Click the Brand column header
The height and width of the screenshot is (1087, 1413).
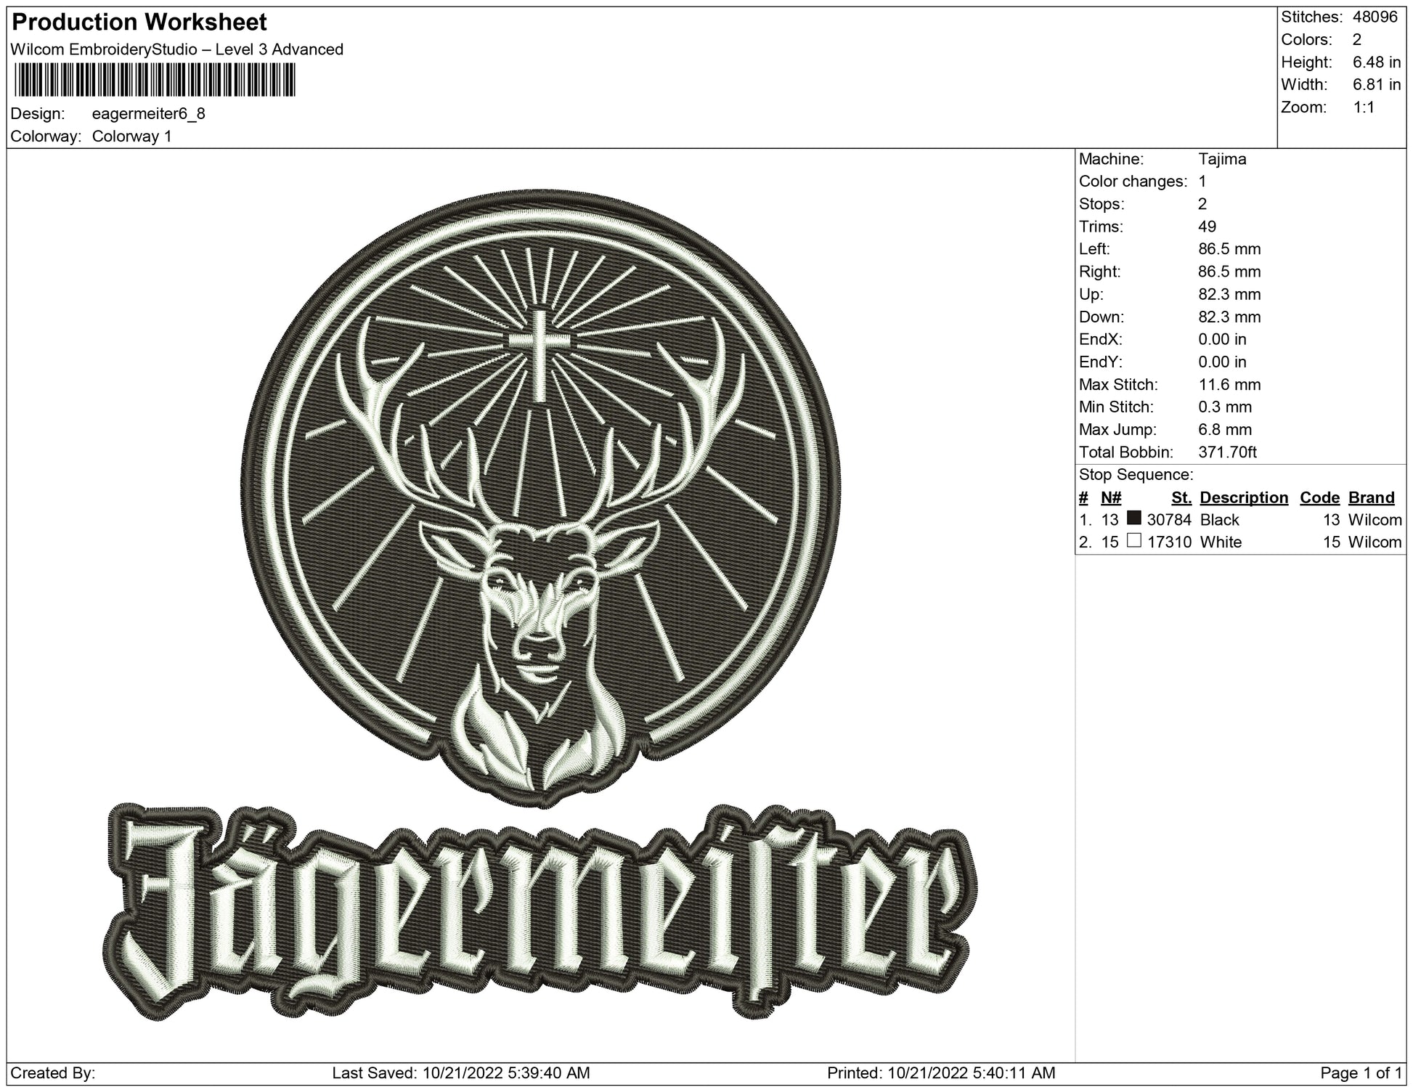(1371, 497)
